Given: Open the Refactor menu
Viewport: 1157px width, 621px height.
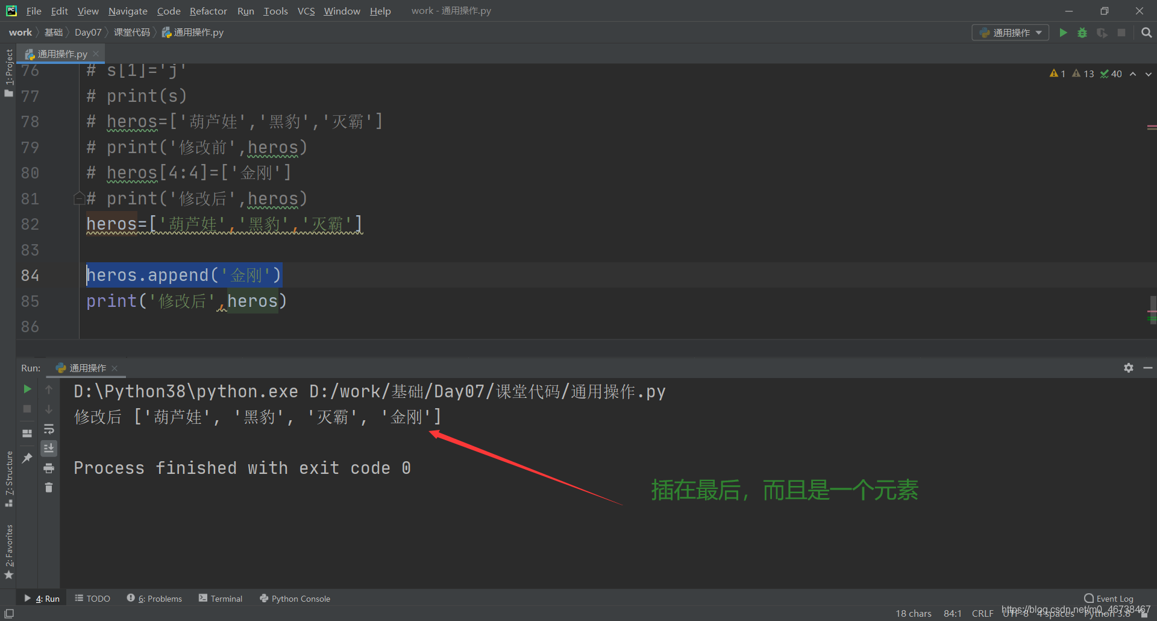Looking at the screenshot, I should coord(208,11).
